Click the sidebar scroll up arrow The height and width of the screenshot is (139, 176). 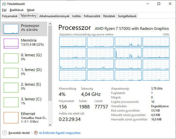[x=50, y=24]
